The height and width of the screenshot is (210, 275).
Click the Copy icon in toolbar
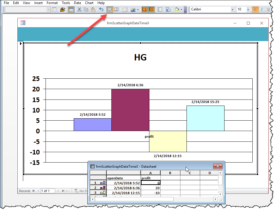86,10
